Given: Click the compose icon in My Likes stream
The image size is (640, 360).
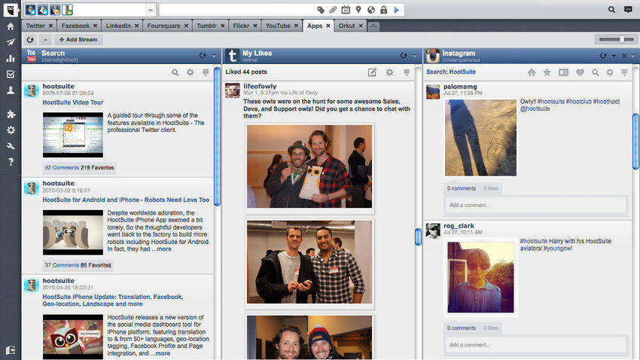Looking at the screenshot, I should [x=372, y=72].
